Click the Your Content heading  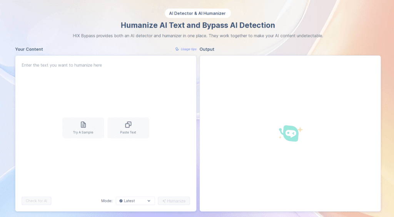(x=29, y=49)
